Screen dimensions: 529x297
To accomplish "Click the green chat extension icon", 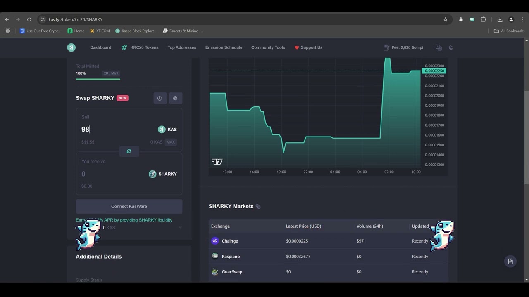I will click(472, 19).
